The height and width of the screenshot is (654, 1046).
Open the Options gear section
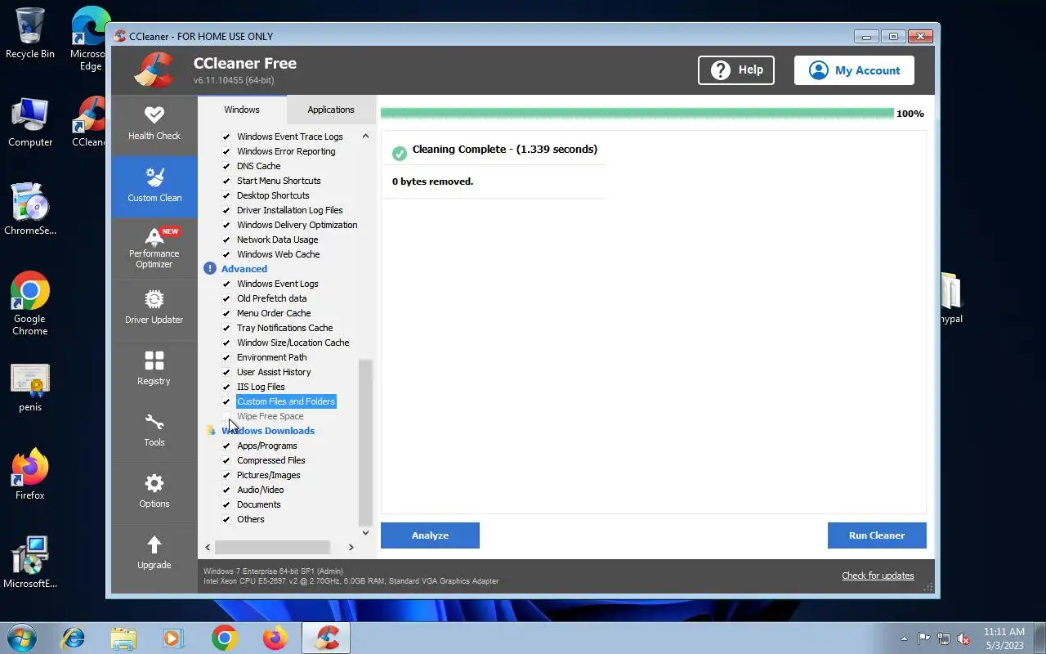pos(154,492)
